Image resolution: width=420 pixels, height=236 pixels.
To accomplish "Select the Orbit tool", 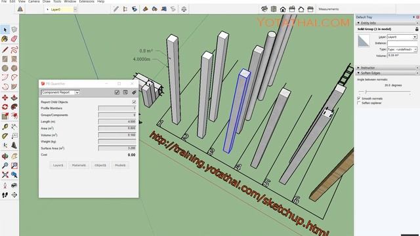I will point(5,156).
